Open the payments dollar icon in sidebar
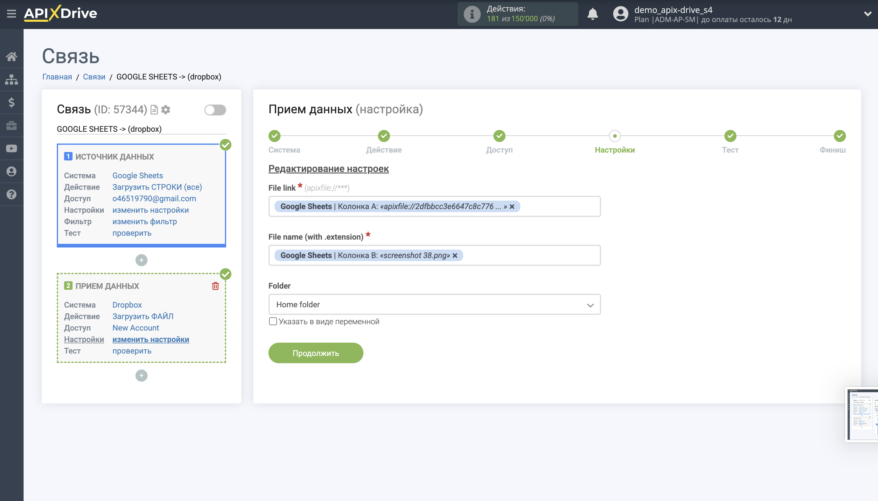The height and width of the screenshot is (501, 878). click(x=11, y=102)
